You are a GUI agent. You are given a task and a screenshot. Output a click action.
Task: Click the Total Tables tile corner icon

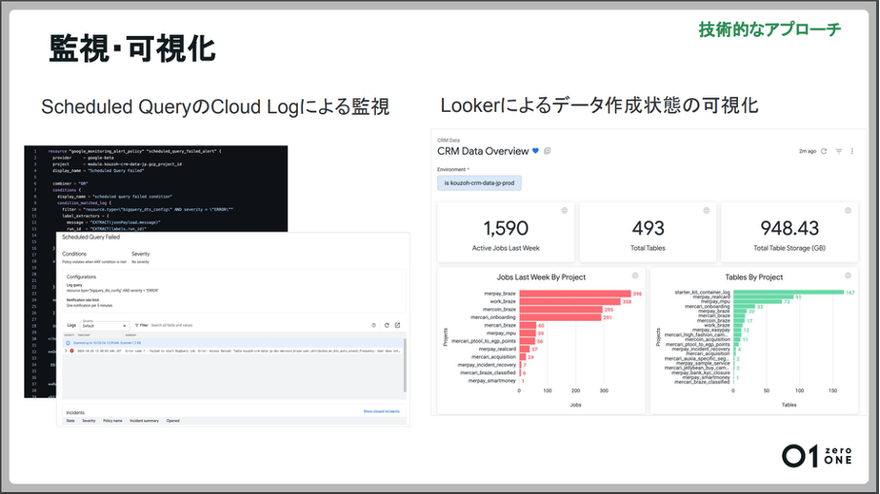(708, 211)
